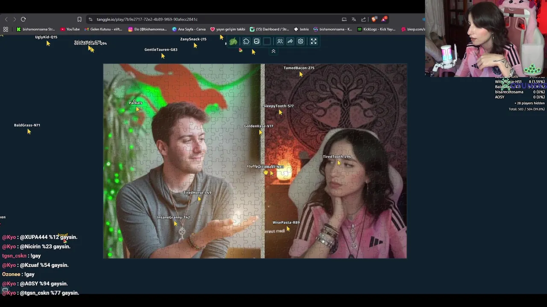Open KickLogz - Kick Yayı... bookmark
Screen dimensions: 547x307
click(376, 29)
